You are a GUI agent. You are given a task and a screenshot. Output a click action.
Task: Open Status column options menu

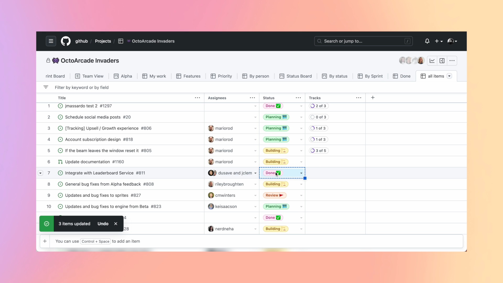(298, 98)
